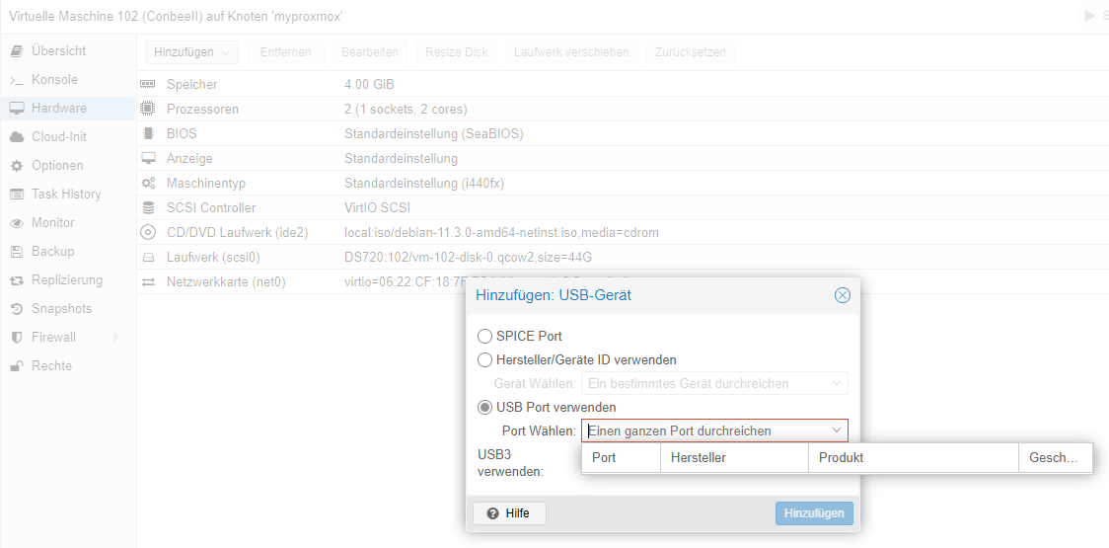Screen dimensions: 1109x548
Task: Expand the Port Wählen combo box arrow
Action: tap(837, 431)
